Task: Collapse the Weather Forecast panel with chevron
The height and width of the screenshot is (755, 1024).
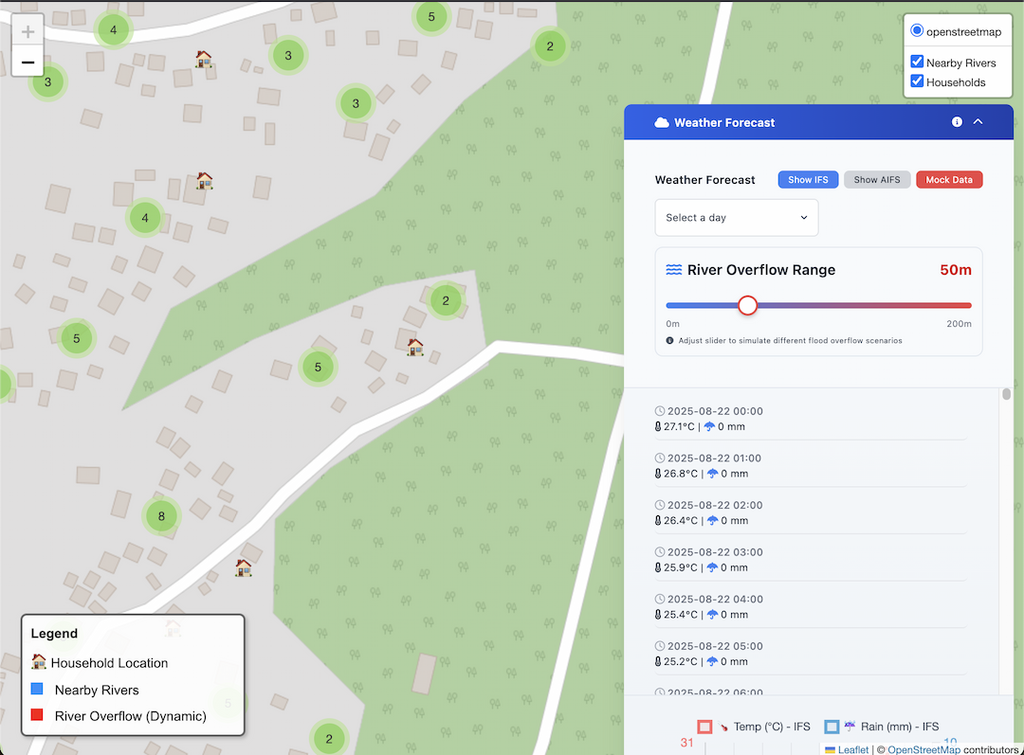Action: coord(978,122)
